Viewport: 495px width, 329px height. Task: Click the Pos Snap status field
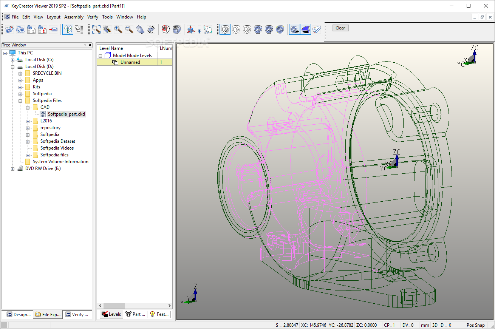pyautogui.click(x=475, y=325)
